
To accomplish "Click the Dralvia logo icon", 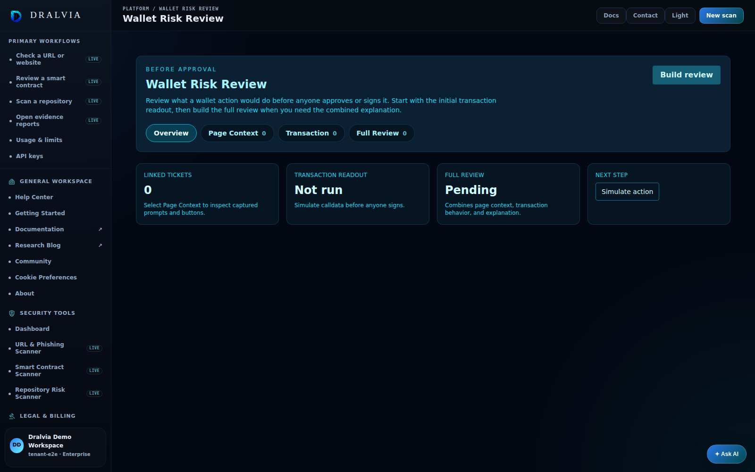I will click(x=16, y=16).
